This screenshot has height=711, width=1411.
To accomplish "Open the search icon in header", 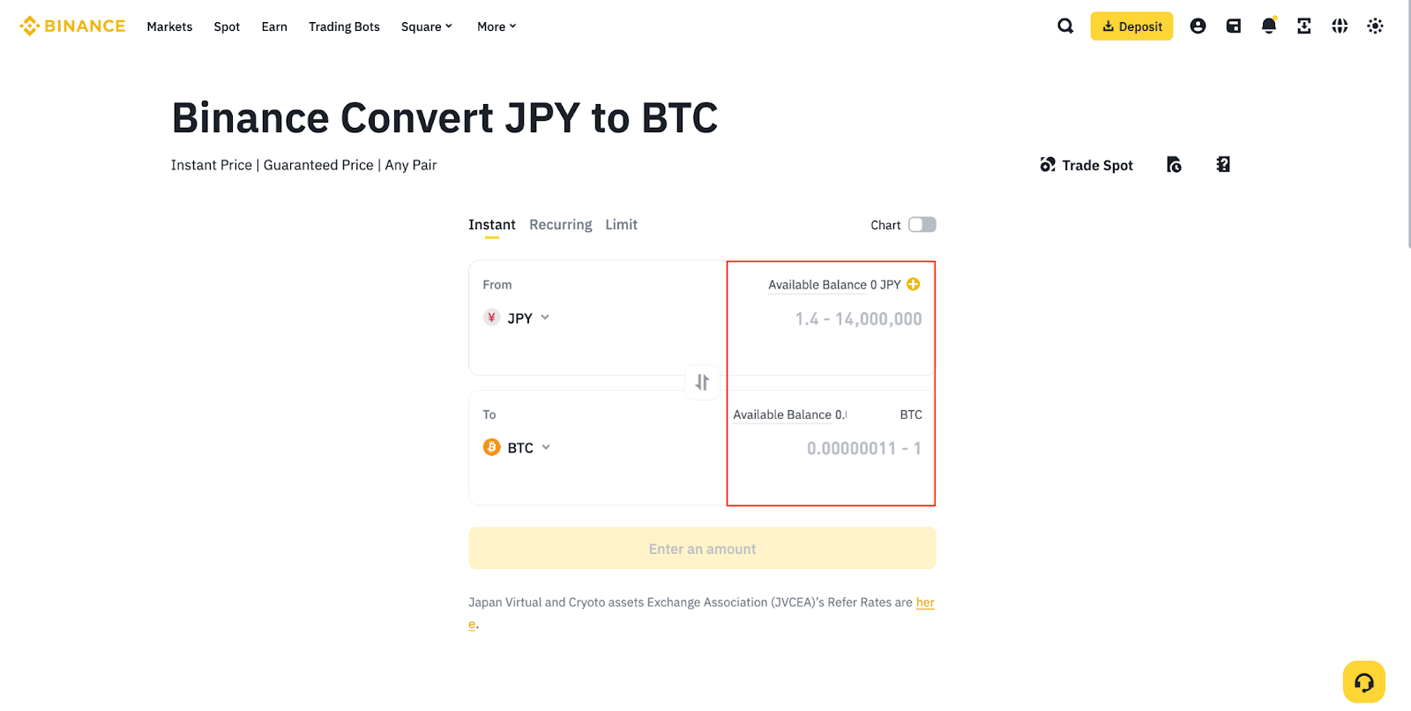I will point(1065,26).
